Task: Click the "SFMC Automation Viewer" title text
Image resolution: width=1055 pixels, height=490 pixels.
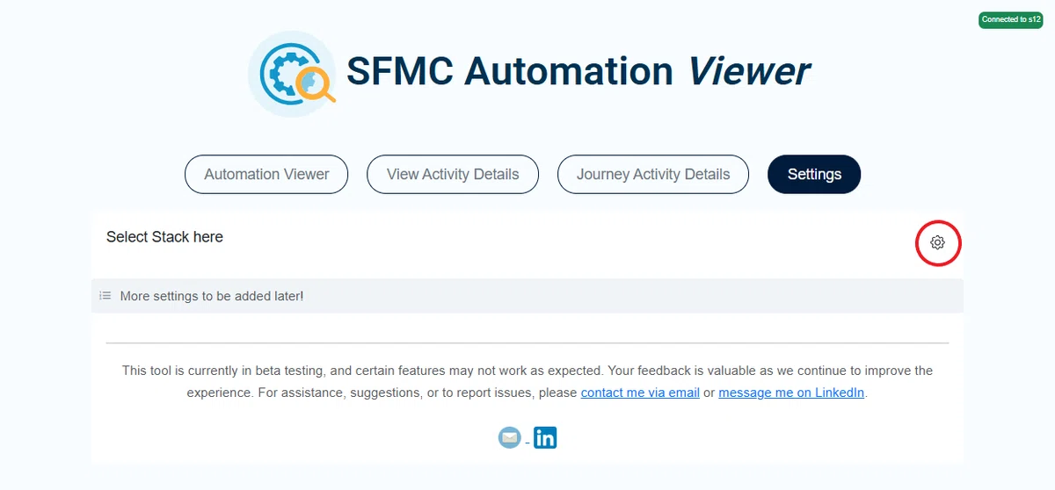Action: point(578,72)
